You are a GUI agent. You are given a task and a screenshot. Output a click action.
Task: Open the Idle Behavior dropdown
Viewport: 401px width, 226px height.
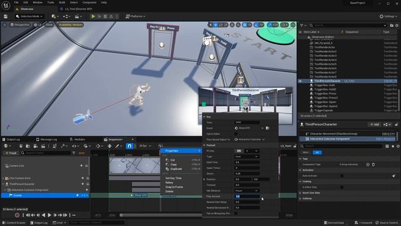pos(247,191)
